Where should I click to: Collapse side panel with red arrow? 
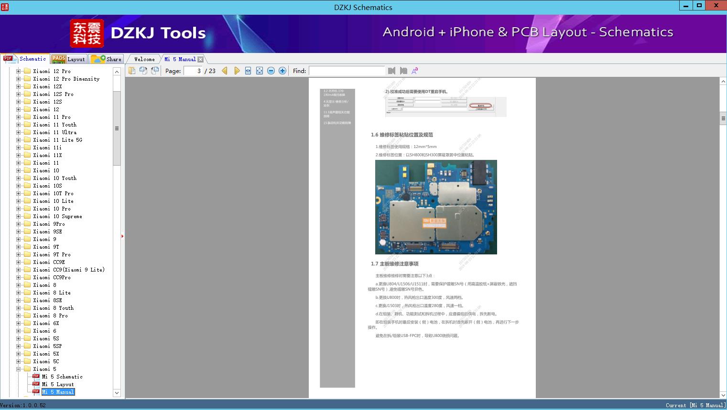122,236
